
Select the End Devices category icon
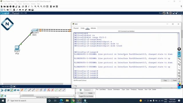click(x=5, y=90)
